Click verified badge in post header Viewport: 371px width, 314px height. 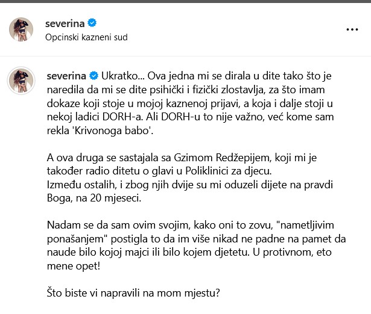pos(92,23)
